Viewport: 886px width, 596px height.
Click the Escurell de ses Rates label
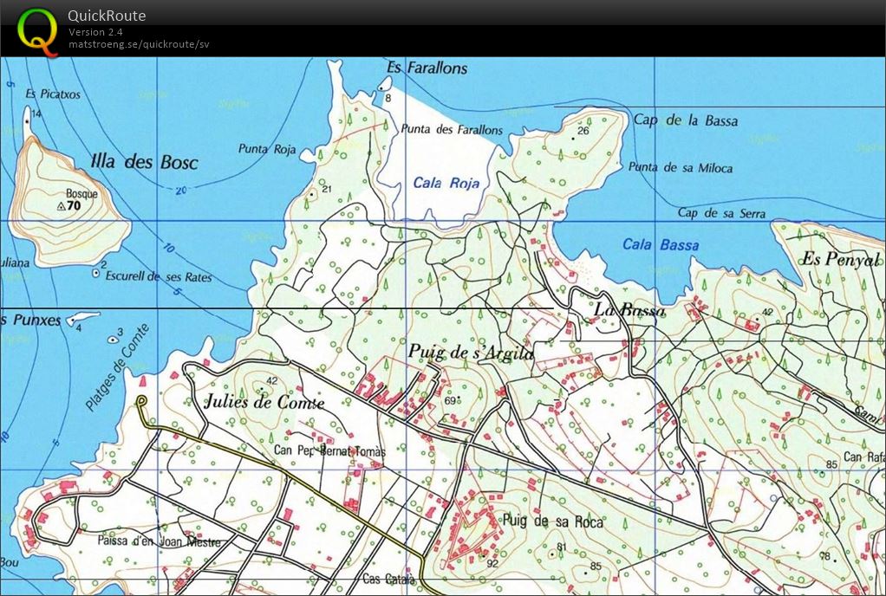159,276
